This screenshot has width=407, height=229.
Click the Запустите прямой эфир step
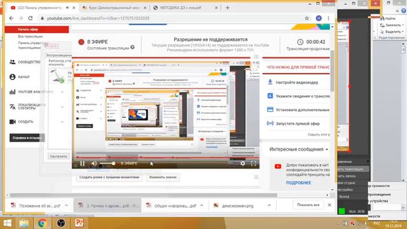point(298,123)
